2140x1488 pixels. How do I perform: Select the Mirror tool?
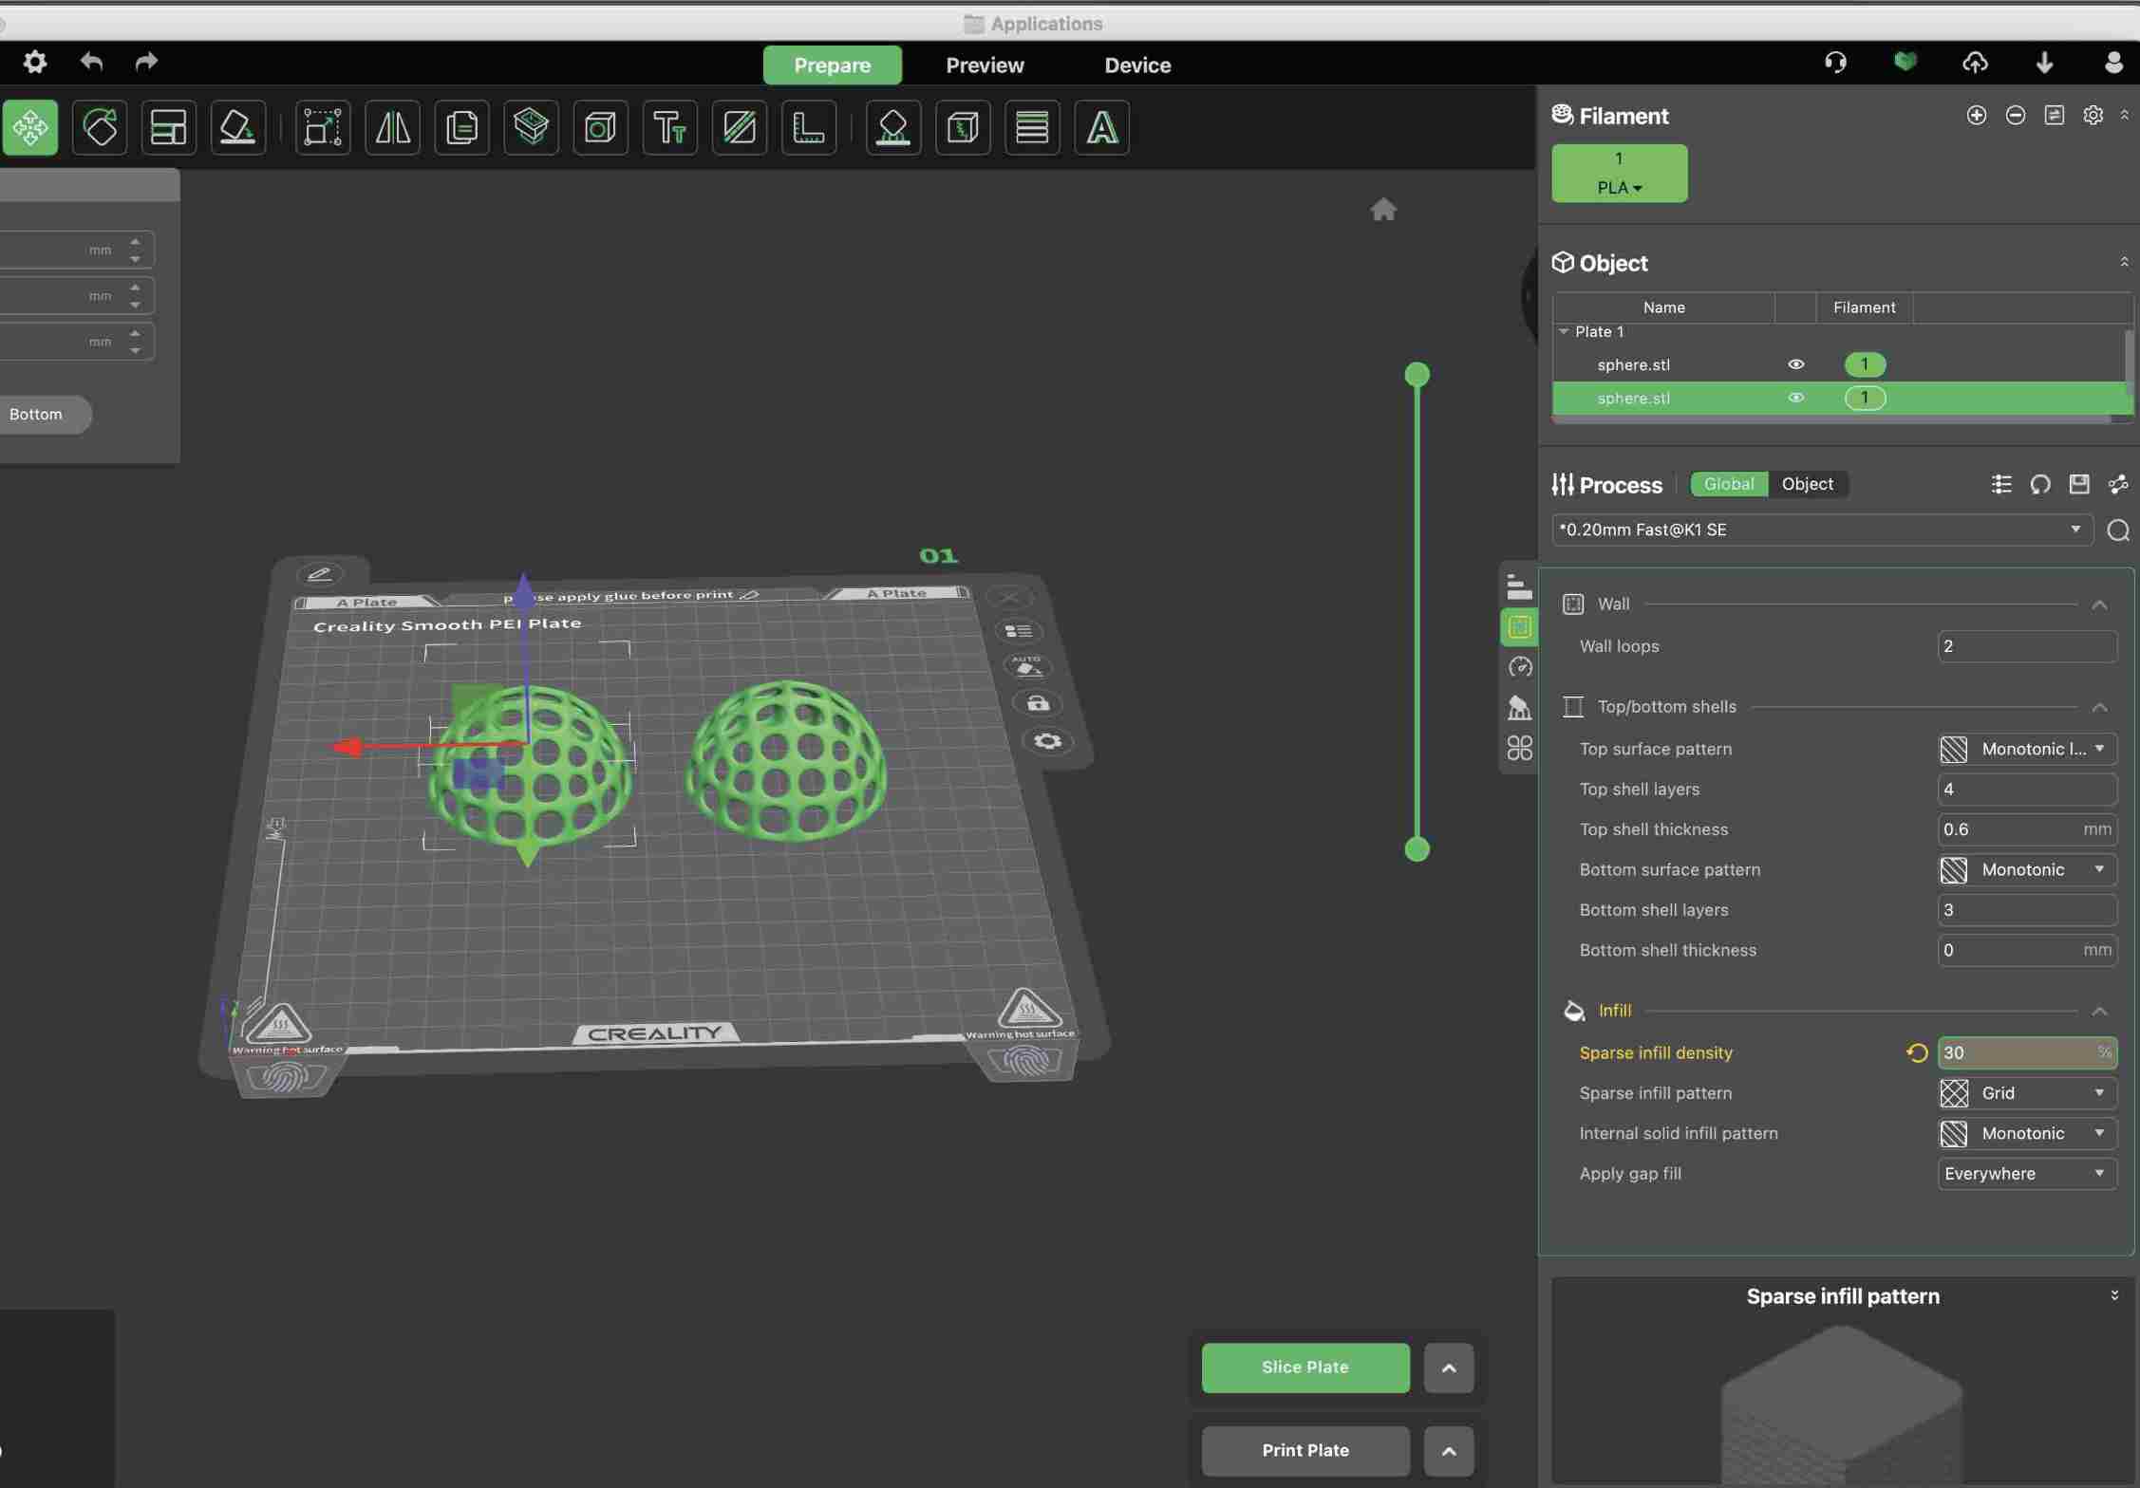click(x=392, y=127)
